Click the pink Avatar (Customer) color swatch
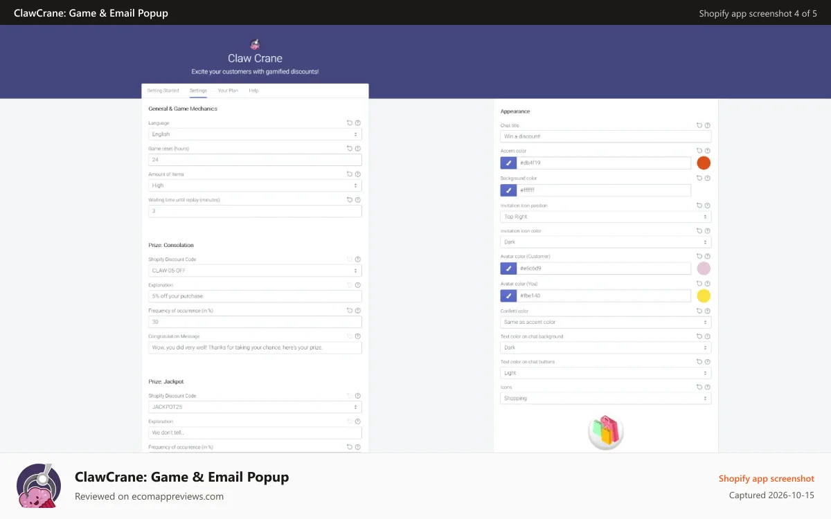 click(704, 268)
